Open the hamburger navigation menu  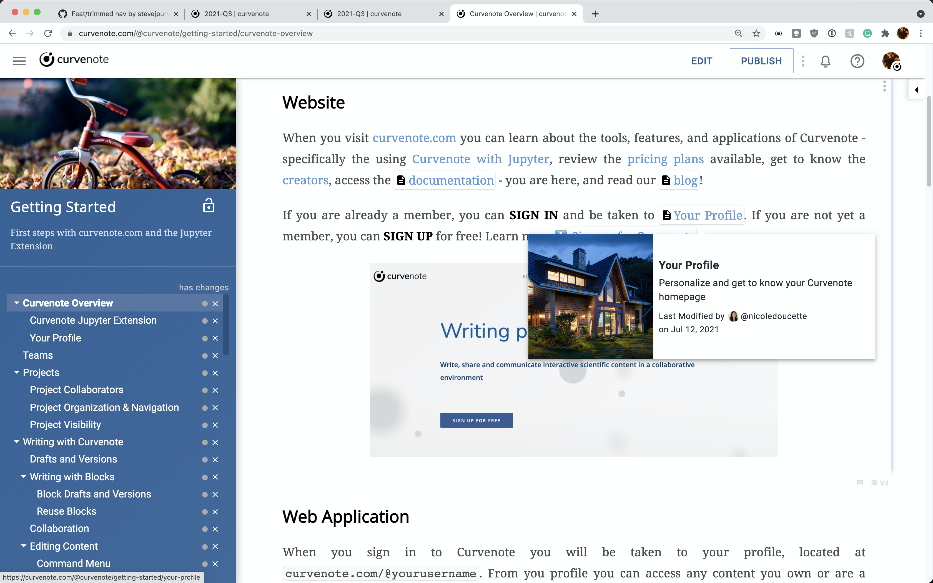click(x=19, y=61)
